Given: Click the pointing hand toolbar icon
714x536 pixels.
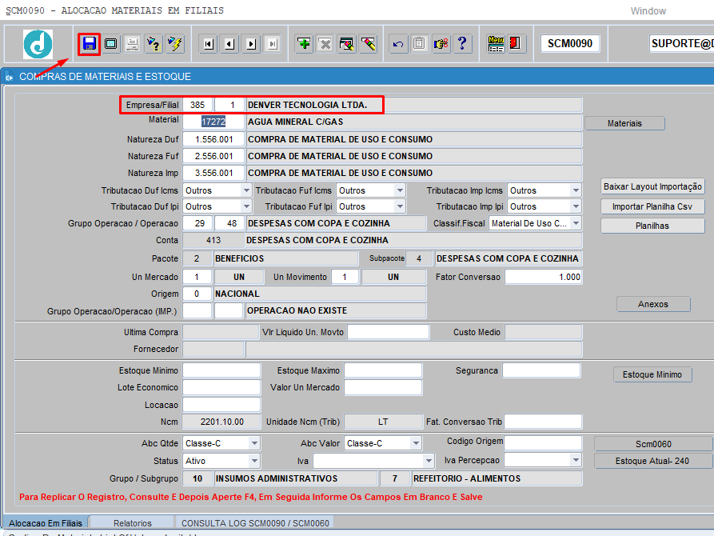Looking at the screenshot, I should (441, 44).
